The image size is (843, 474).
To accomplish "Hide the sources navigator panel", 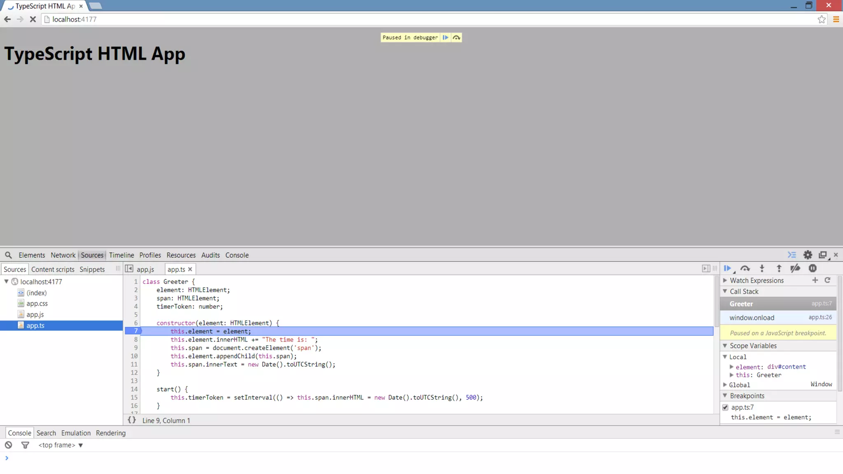I will [129, 269].
